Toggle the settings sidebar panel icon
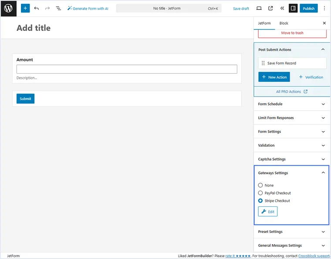This screenshot has height=259, width=331. [293, 8]
